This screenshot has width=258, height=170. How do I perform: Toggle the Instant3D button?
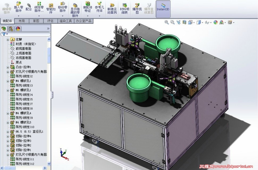click(163, 9)
